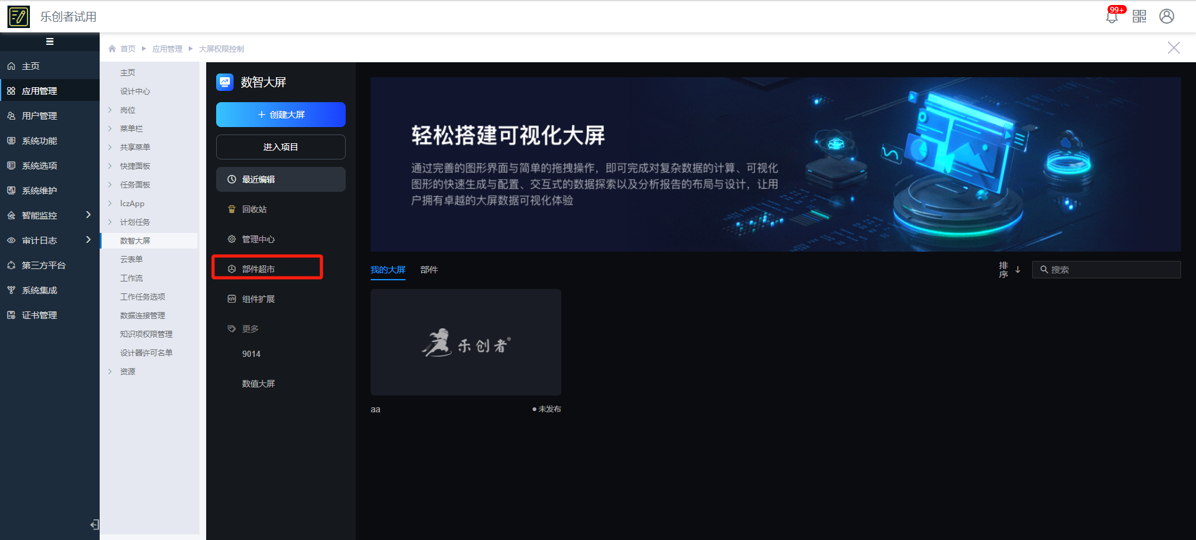Open the user account avatar icon

click(x=1167, y=17)
